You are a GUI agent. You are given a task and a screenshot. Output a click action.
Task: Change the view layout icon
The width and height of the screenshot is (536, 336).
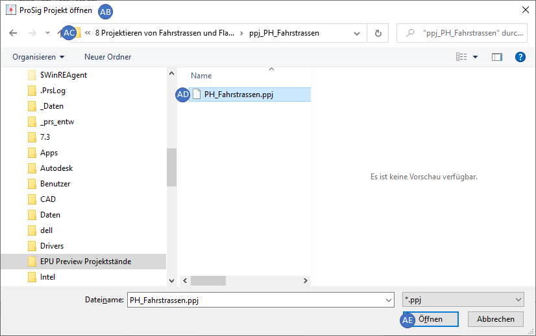(x=461, y=57)
